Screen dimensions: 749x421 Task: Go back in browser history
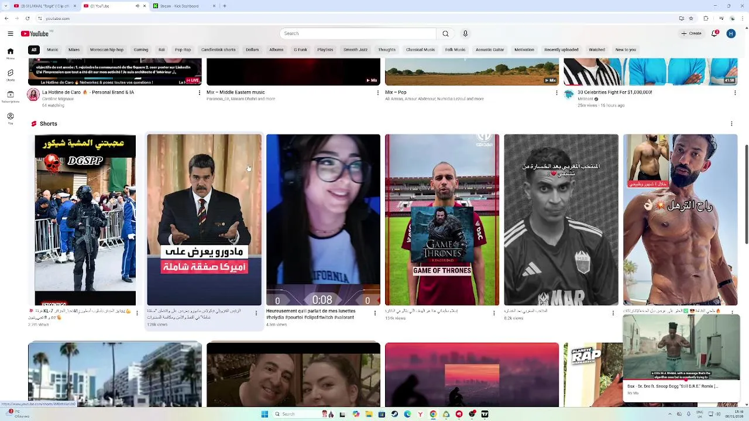tap(6, 18)
